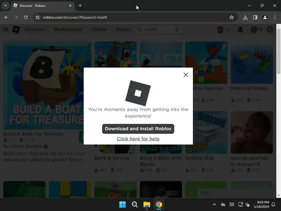This screenshot has width=281, height=211.
Task: Open the Click here for help link
Action: click(138, 139)
